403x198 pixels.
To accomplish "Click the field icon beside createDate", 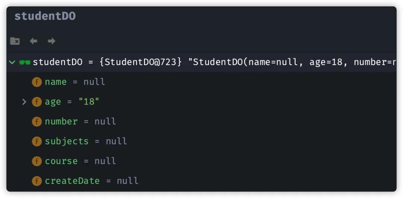I will click(x=37, y=181).
